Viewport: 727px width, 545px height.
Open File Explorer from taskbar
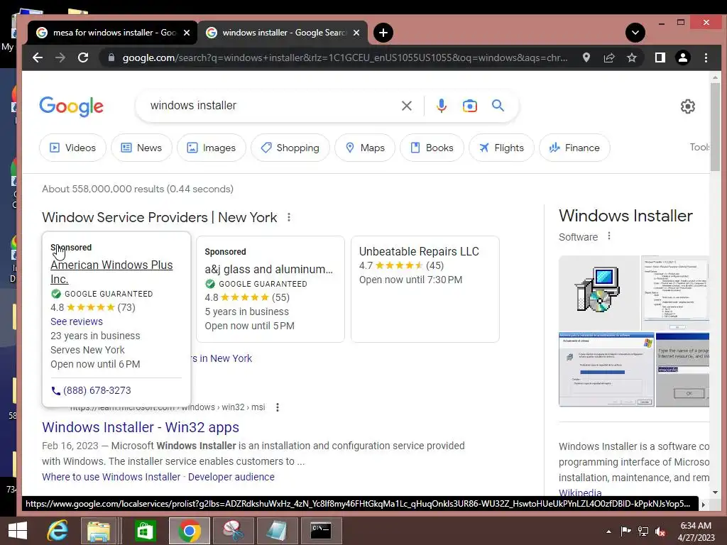(98, 531)
